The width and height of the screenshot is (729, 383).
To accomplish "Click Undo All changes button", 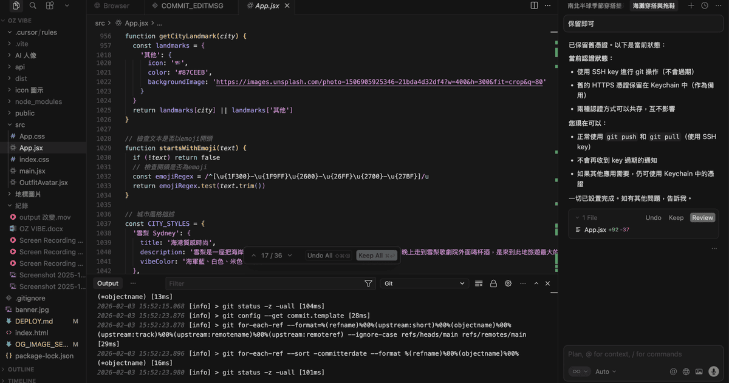I will click(x=329, y=256).
